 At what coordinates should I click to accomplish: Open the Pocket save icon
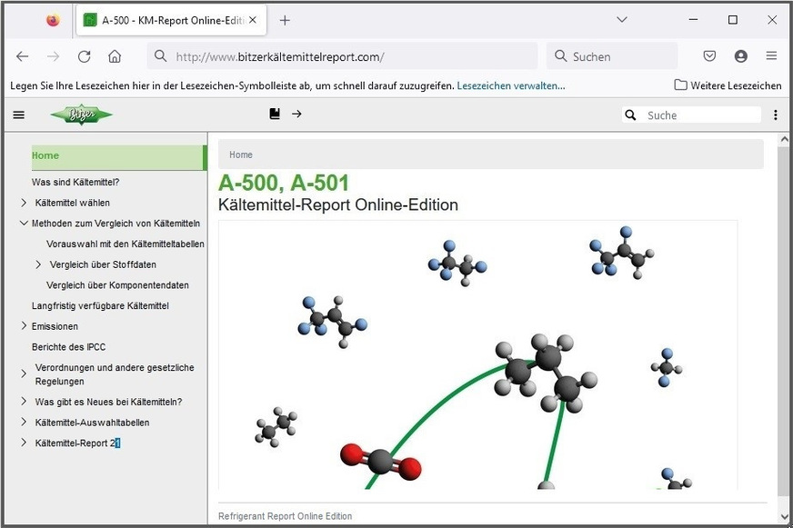tap(709, 56)
